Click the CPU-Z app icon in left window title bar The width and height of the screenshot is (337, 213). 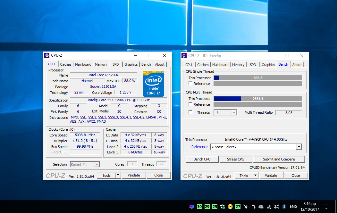[x=47, y=55]
